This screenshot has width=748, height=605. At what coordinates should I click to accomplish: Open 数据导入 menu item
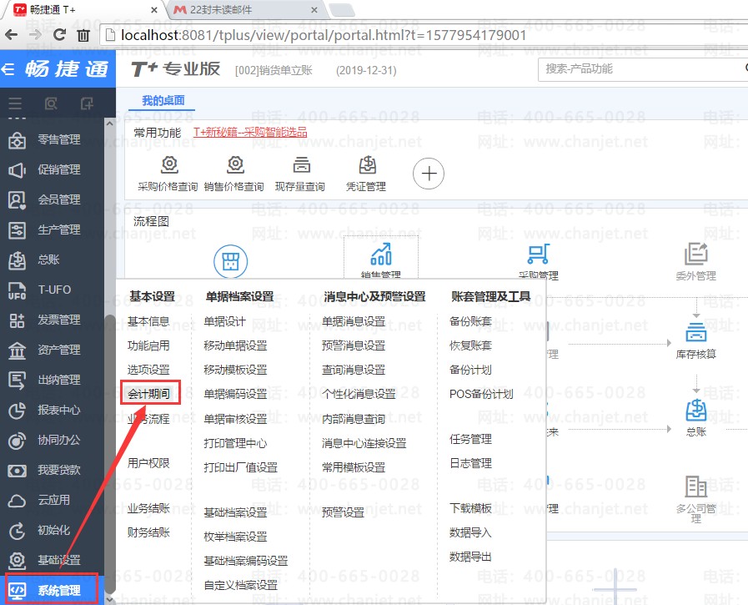(470, 532)
